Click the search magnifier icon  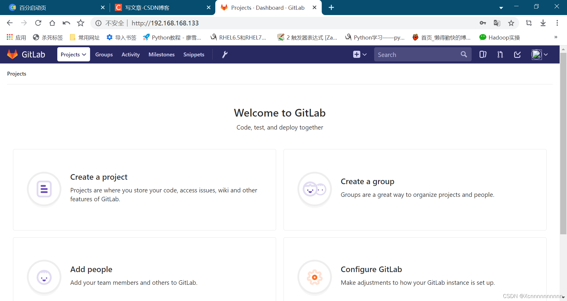click(464, 54)
